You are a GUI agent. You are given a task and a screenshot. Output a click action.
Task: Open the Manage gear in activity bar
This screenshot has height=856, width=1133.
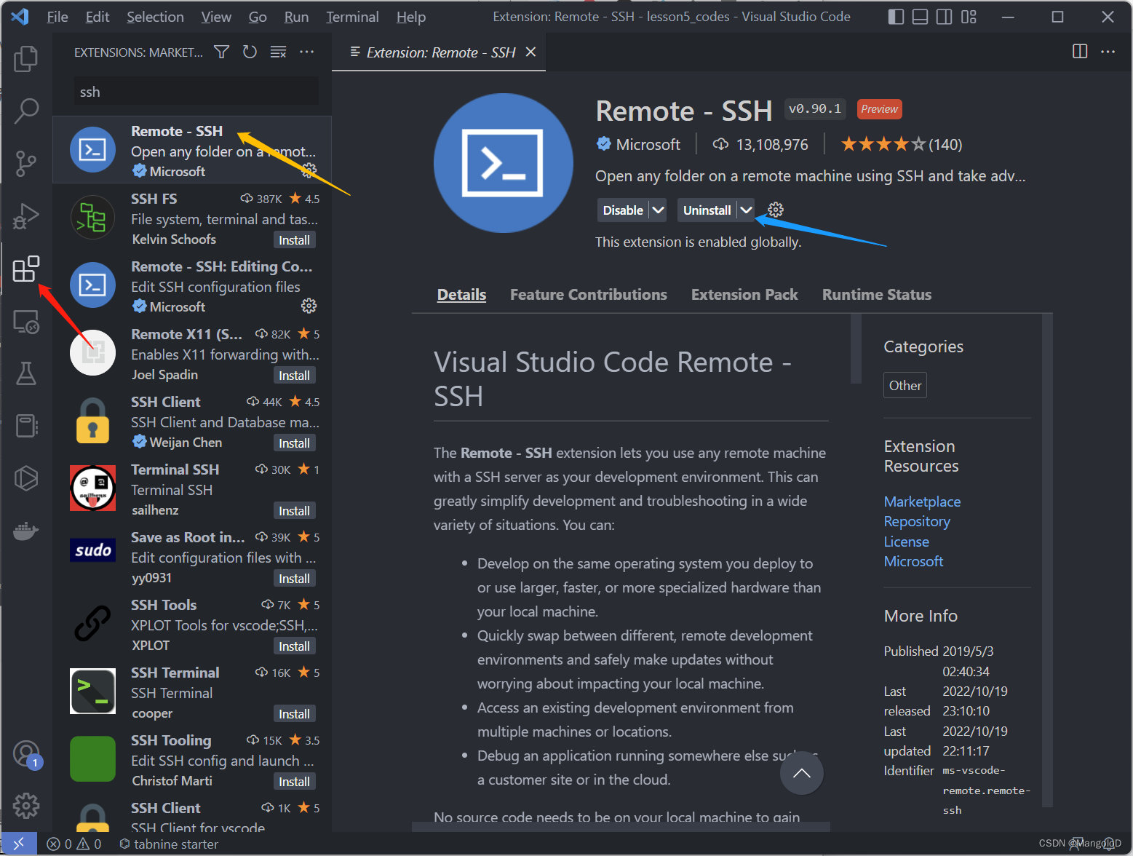[26, 806]
